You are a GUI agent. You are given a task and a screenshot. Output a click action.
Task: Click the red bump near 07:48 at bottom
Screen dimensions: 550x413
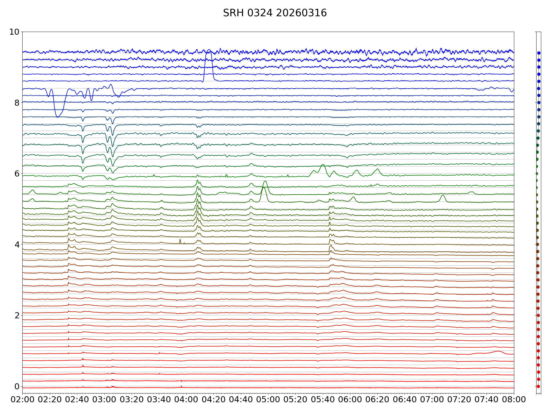[498, 351]
